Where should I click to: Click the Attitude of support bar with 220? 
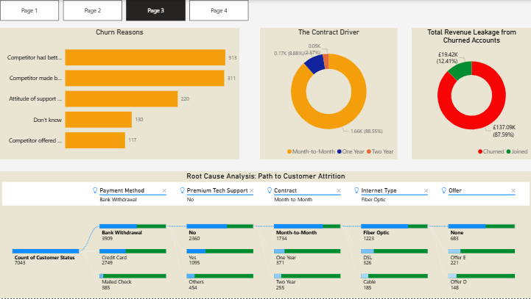[x=122, y=98]
